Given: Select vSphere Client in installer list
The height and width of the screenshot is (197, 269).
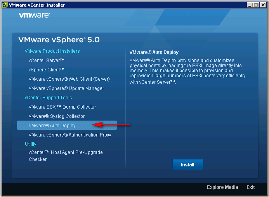Looking at the screenshot, I should [46, 70].
